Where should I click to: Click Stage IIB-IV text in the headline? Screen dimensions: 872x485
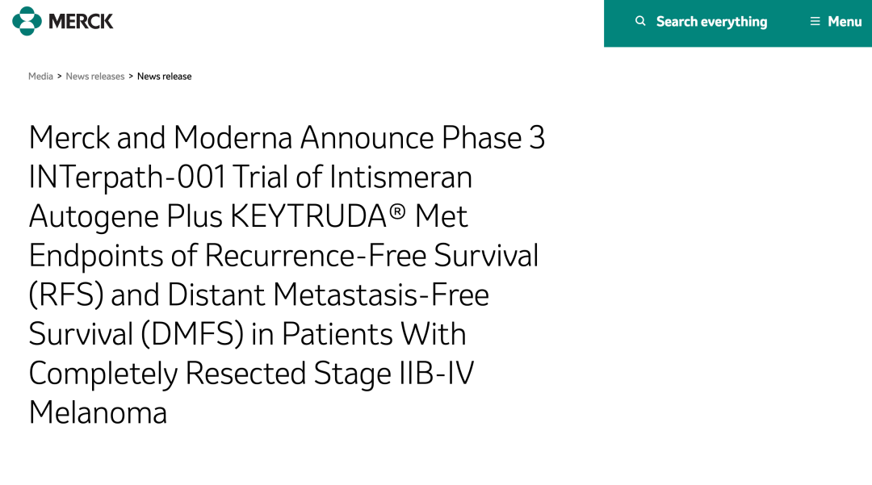pyautogui.click(x=394, y=374)
